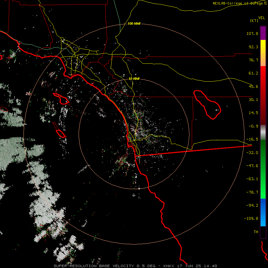This screenshot has width=268, height=268.
Task: Click the -78.7 velocity scale value
Action: coord(252,192)
